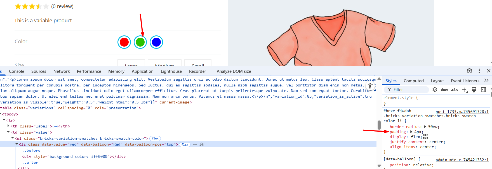Close the DevTools panel
This screenshot has width=492, height=169.
click(489, 71)
